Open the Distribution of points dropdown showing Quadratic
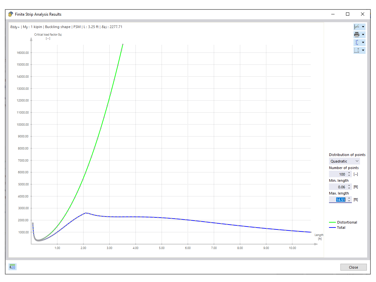Viewport: 376px width, 282px height. click(x=344, y=161)
